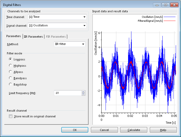Screen dimensions: 181x137
Task: Open the Time channel dropdown
Action: (x=84, y=17)
